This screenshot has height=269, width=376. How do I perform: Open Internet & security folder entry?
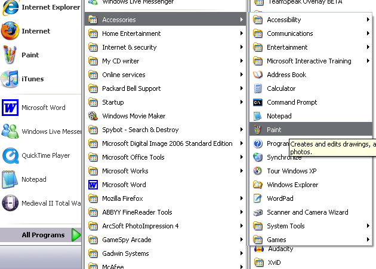click(x=165, y=47)
